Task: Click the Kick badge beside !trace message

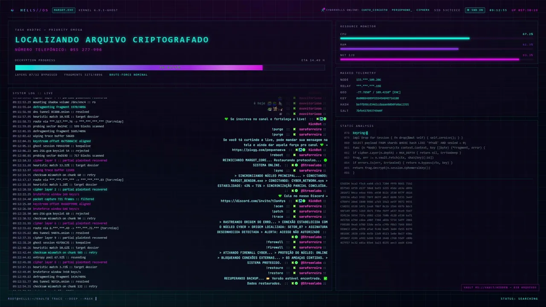Action: click(294, 217)
